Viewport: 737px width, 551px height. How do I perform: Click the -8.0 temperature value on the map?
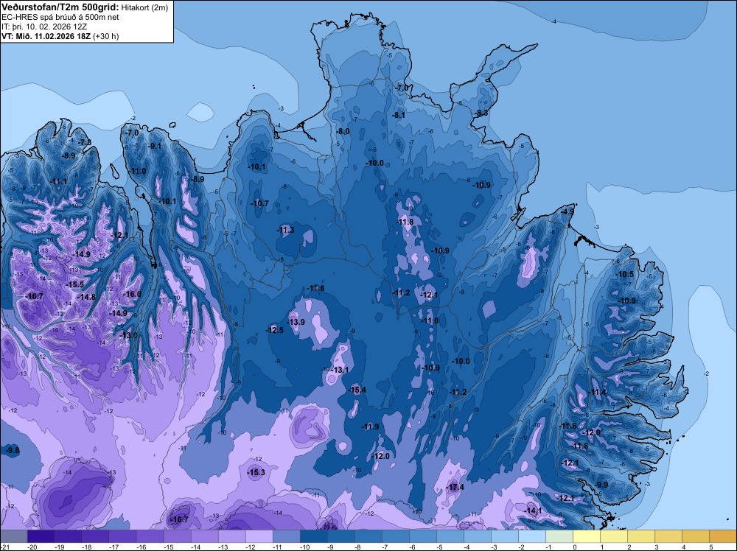pos(343,132)
